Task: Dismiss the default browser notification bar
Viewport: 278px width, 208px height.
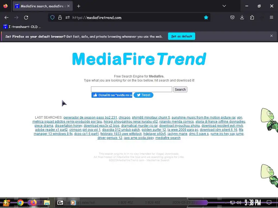Action: (x=271, y=36)
